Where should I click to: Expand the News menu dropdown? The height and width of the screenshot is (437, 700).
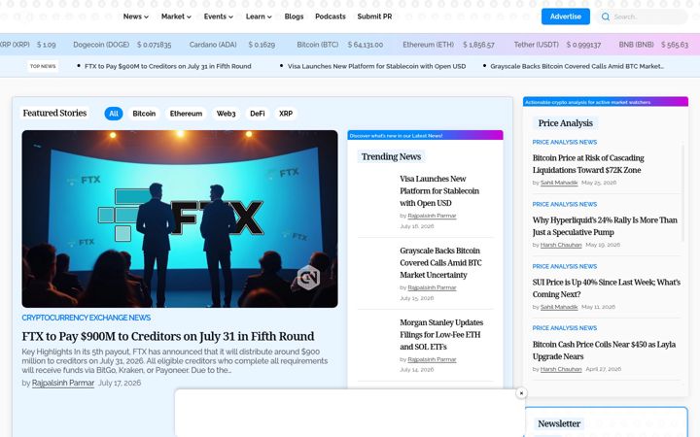tap(136, 17)
